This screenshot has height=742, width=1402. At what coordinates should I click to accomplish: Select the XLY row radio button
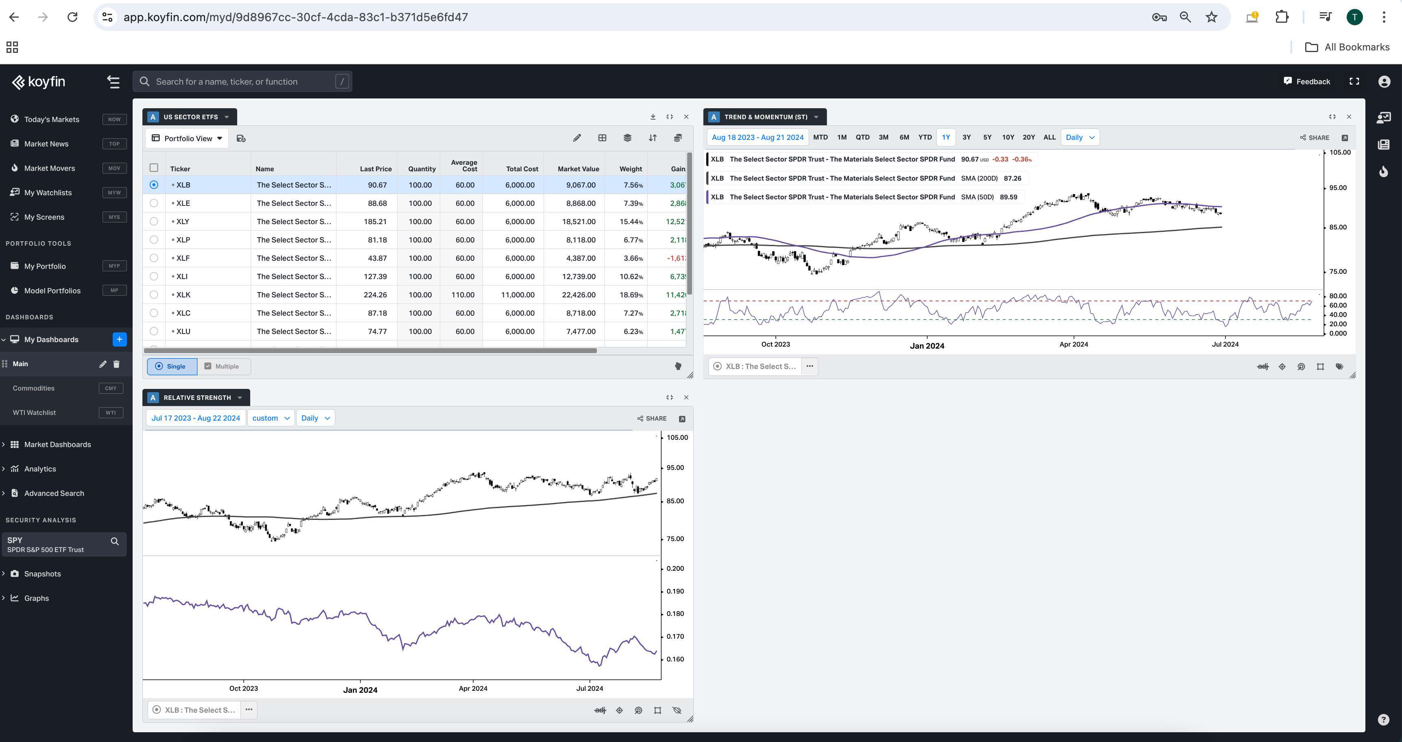(x=154, y=222)
